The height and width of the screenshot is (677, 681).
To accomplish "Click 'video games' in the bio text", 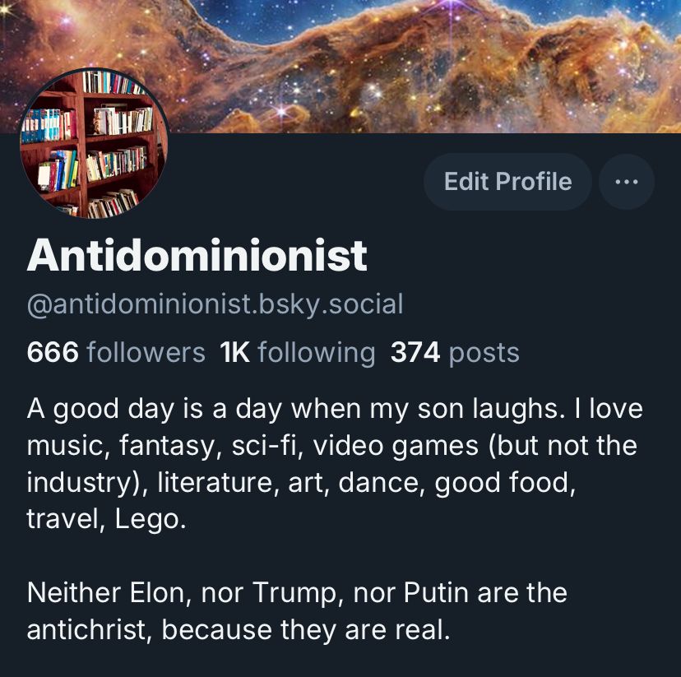I will point(396,447).
